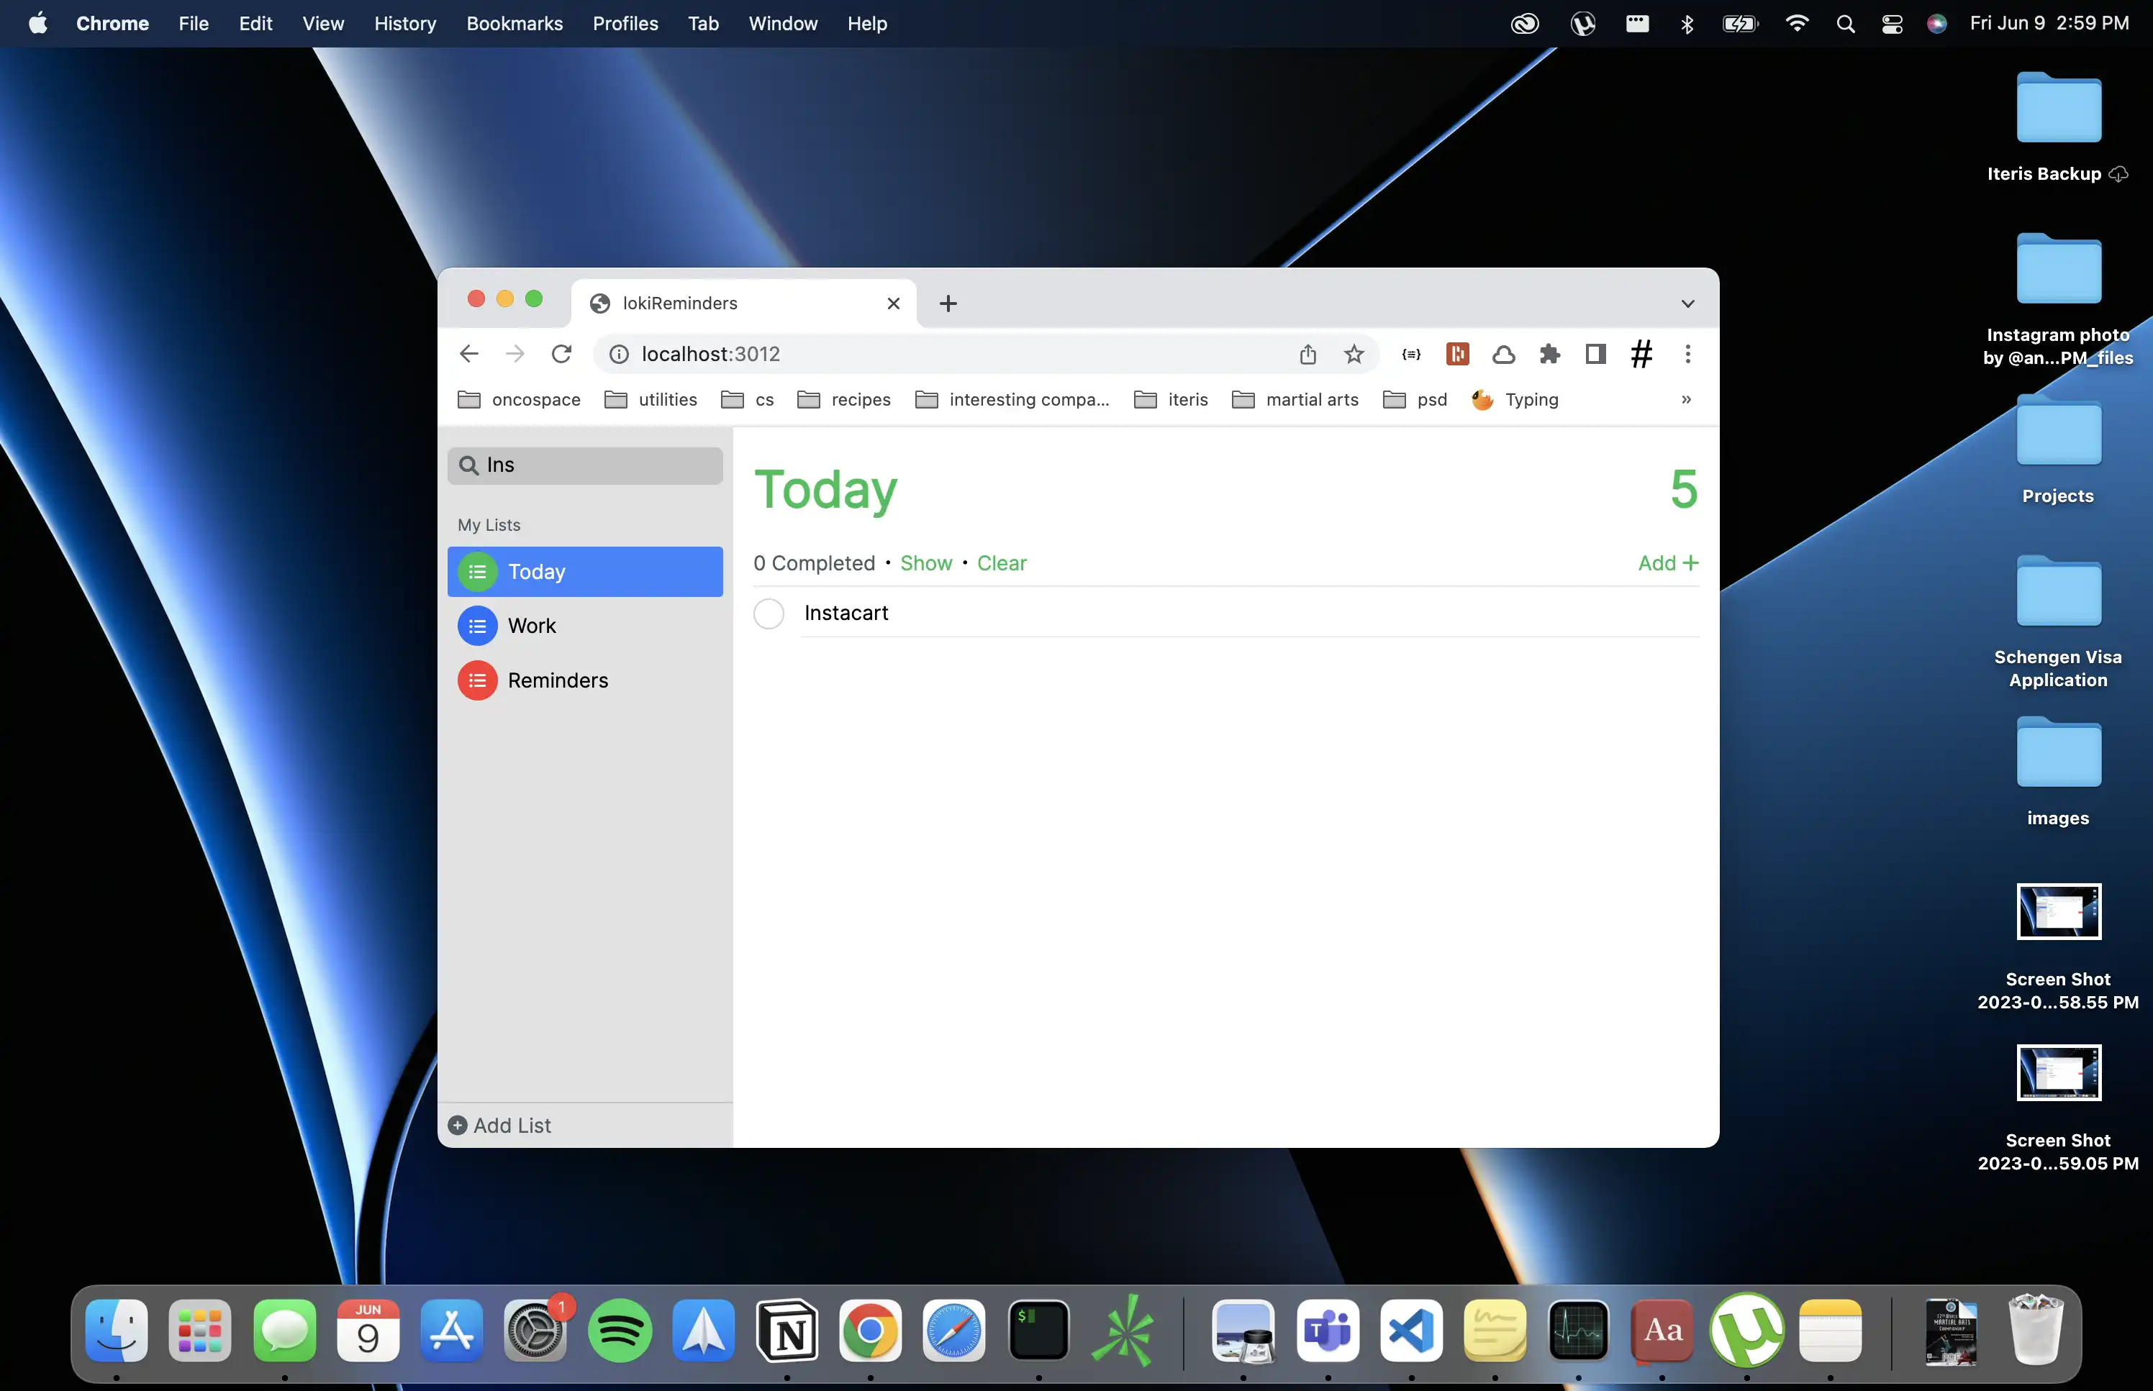Open the Bookmarks menu in menu bar

point(514,24)
